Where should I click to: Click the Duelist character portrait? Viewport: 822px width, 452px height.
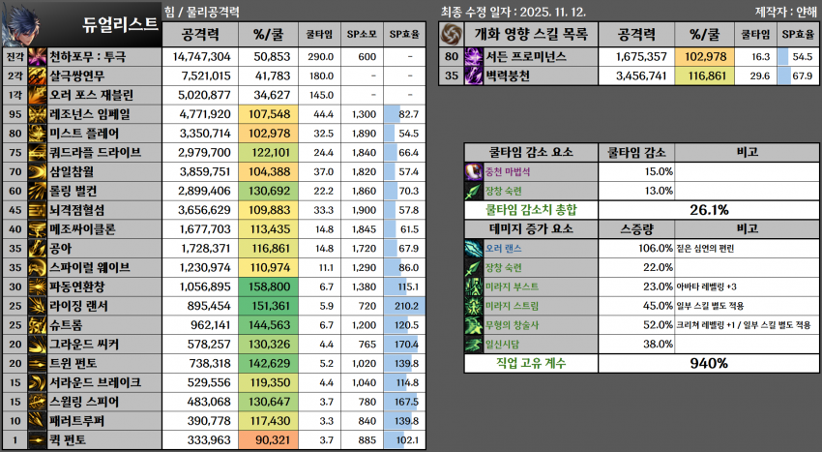click(21, 23)
